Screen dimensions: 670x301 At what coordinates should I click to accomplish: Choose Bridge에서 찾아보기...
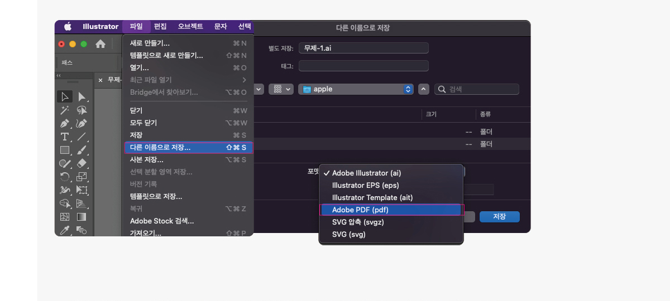tap(188, 92)
